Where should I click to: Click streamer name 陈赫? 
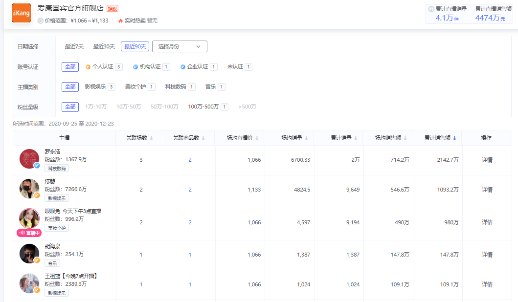pyautogui.click(x=50, y=181)
